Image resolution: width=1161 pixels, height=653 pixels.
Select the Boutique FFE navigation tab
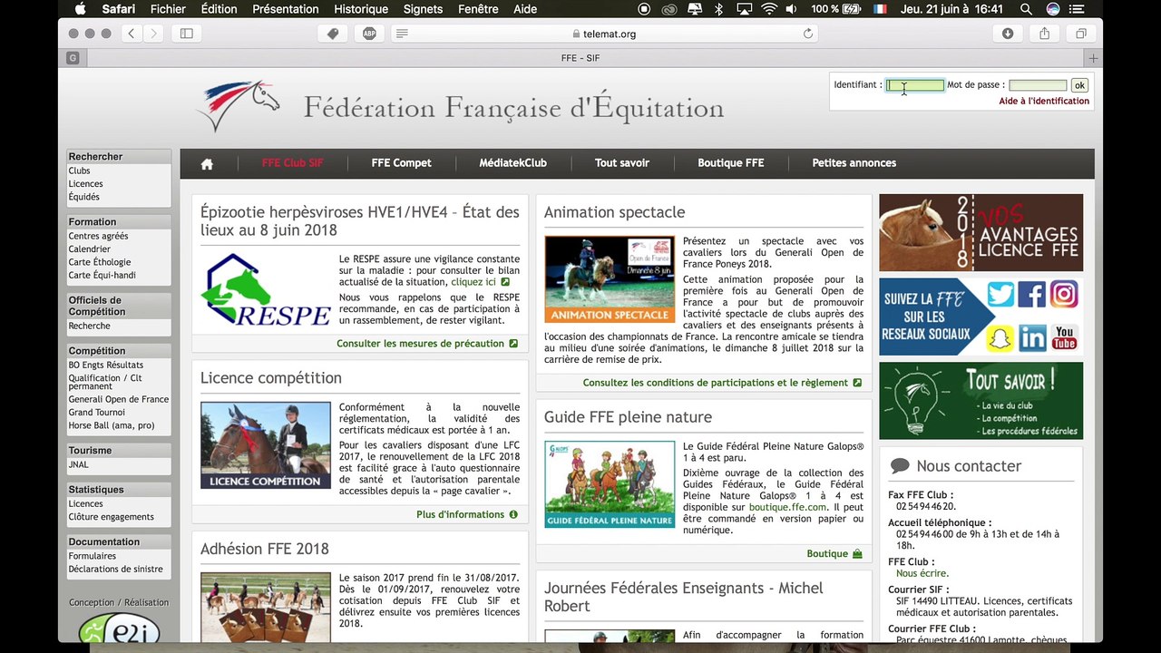[731, 163]
